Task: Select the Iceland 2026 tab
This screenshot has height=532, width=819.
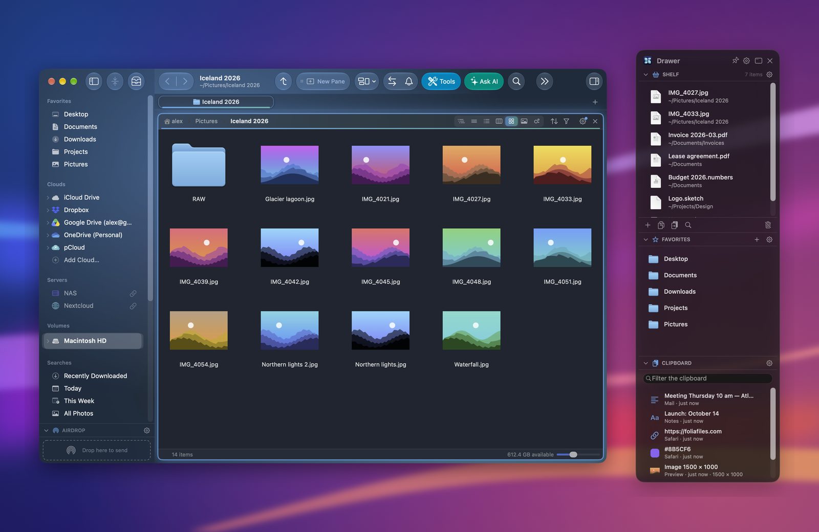Action: point(216,102)
